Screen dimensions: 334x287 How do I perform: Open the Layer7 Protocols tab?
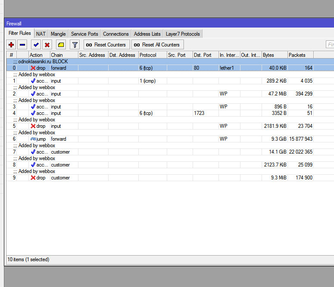tap(183, 34)
